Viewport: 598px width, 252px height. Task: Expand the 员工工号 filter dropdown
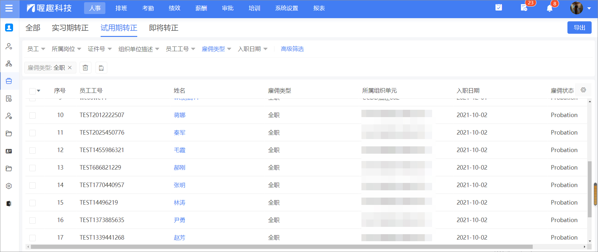[180, 49]
